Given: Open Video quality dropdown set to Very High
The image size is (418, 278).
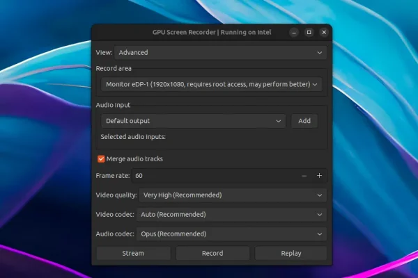Looking at the screenshot, I should (233, 195).
